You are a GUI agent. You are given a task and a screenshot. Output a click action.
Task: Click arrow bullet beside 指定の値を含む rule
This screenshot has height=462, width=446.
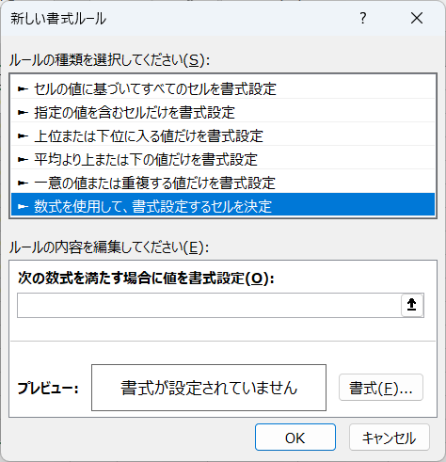23,112
